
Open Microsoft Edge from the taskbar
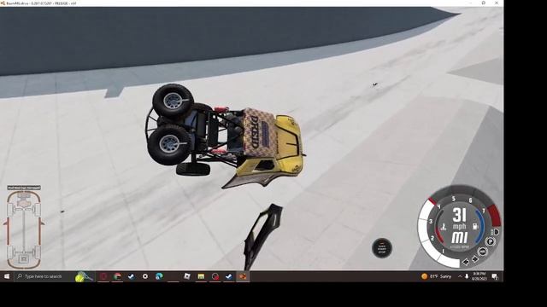click(x=159, y=276)
